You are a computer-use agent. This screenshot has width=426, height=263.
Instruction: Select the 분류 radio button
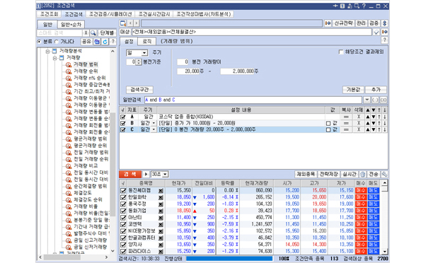point(39,42)
